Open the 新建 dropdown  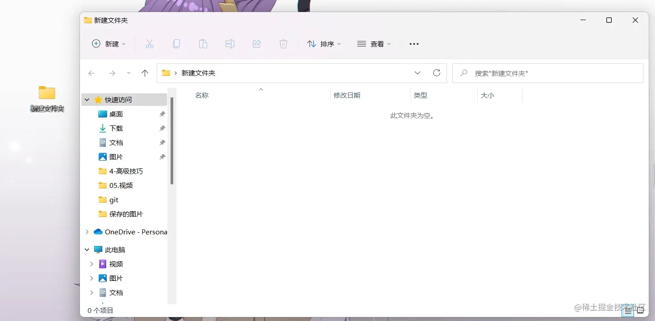(108, 43)
